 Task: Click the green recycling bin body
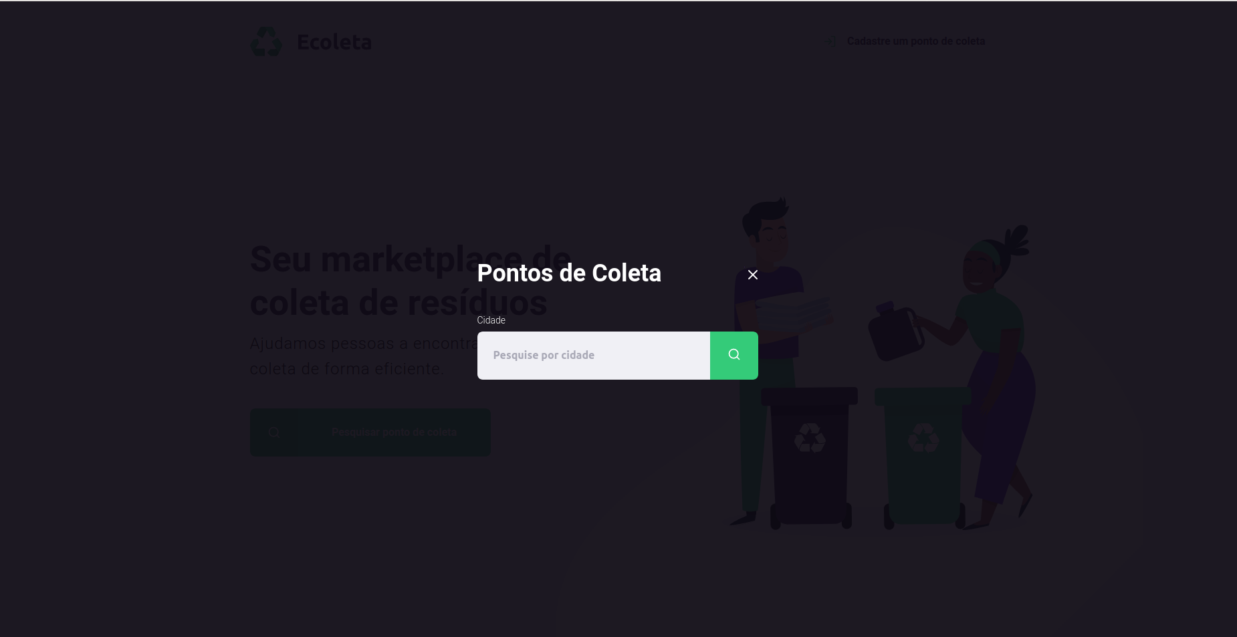coord(923,458)
